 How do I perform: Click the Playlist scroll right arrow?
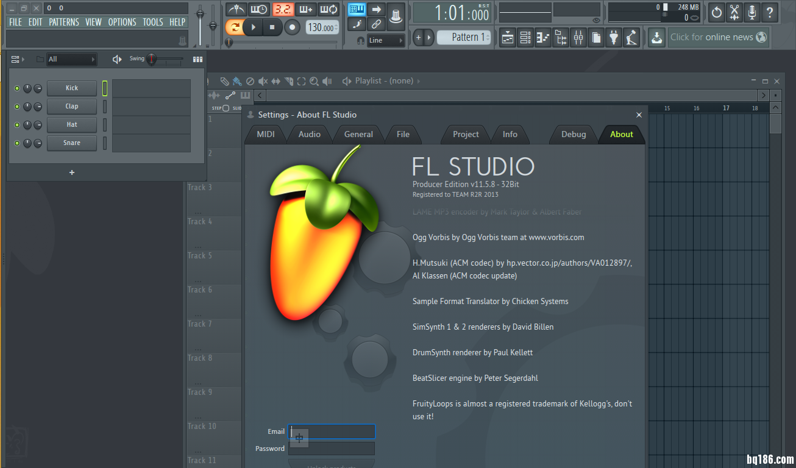click(x=763, y=95)
